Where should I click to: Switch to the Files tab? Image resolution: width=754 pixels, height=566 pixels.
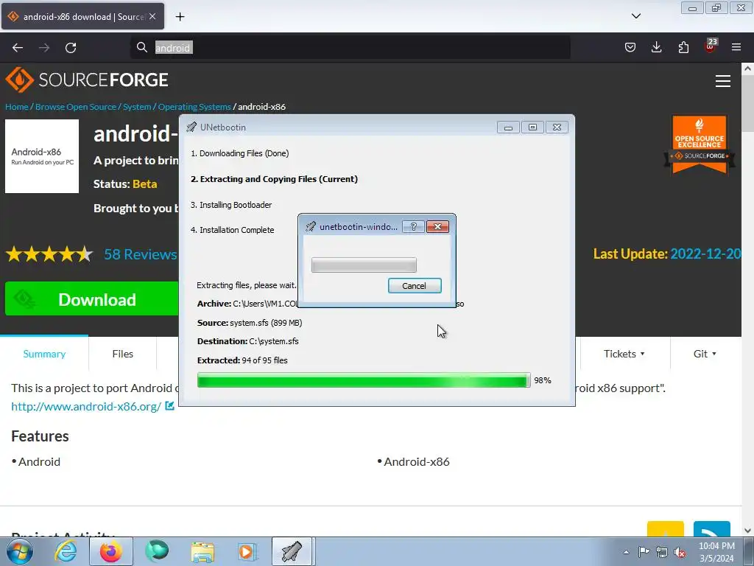coord(123,354)
